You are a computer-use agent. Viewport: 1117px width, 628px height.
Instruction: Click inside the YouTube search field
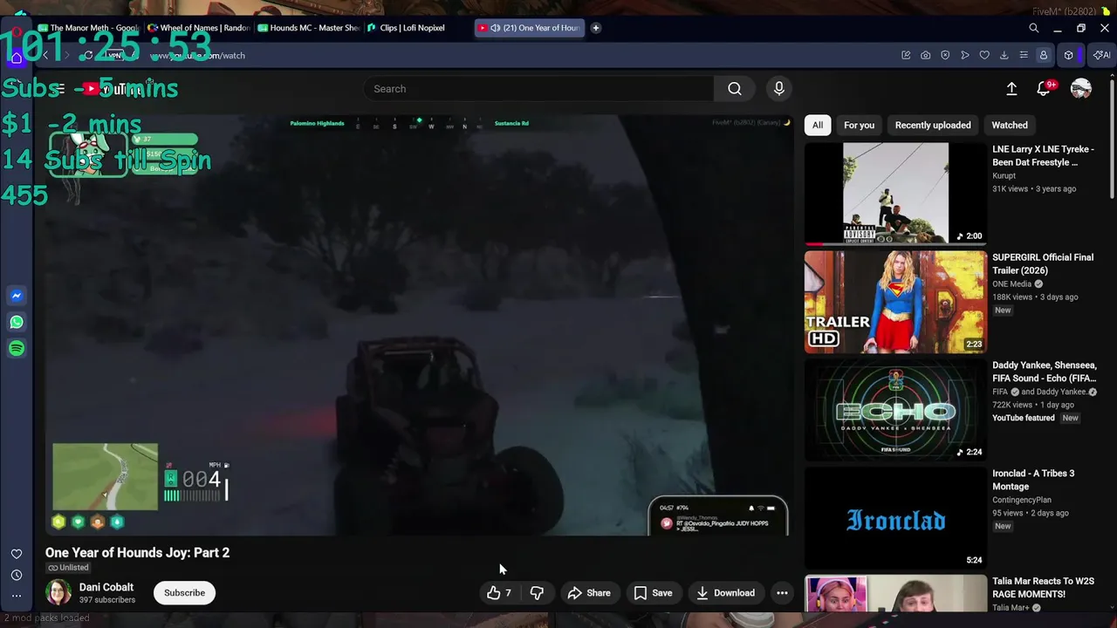point(539,89)
